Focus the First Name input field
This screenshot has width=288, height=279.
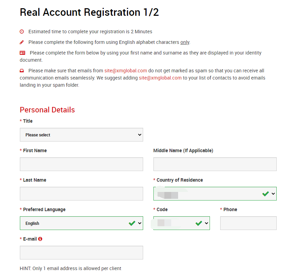pyautogui.click(x=82, y=164)
